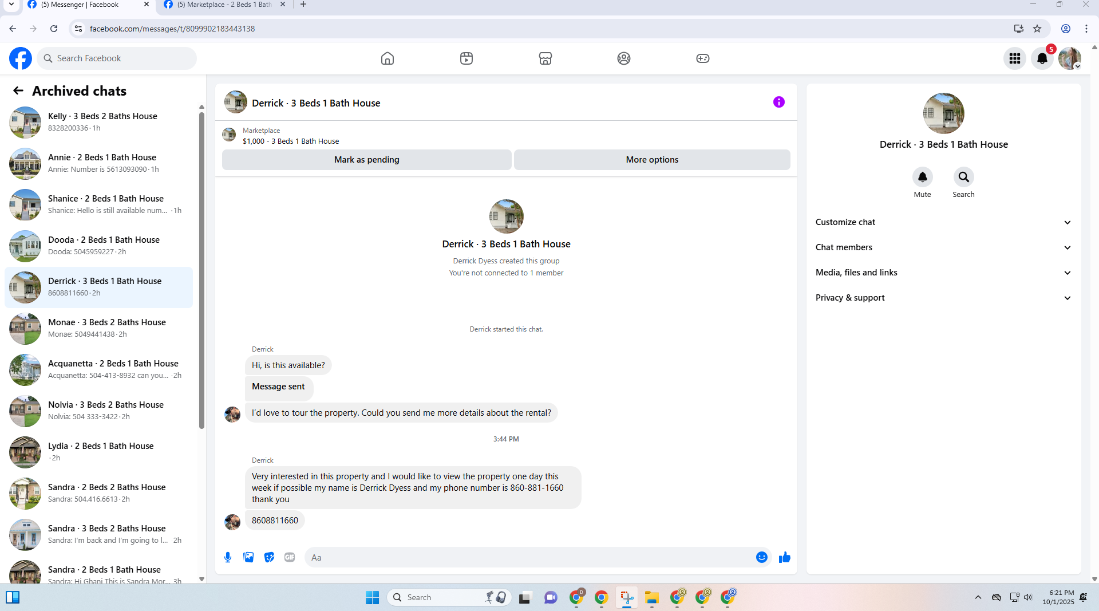Viewport: 1099px width, 611px height.
Task: Show hidden system tray icons
Action: [978, 597]
